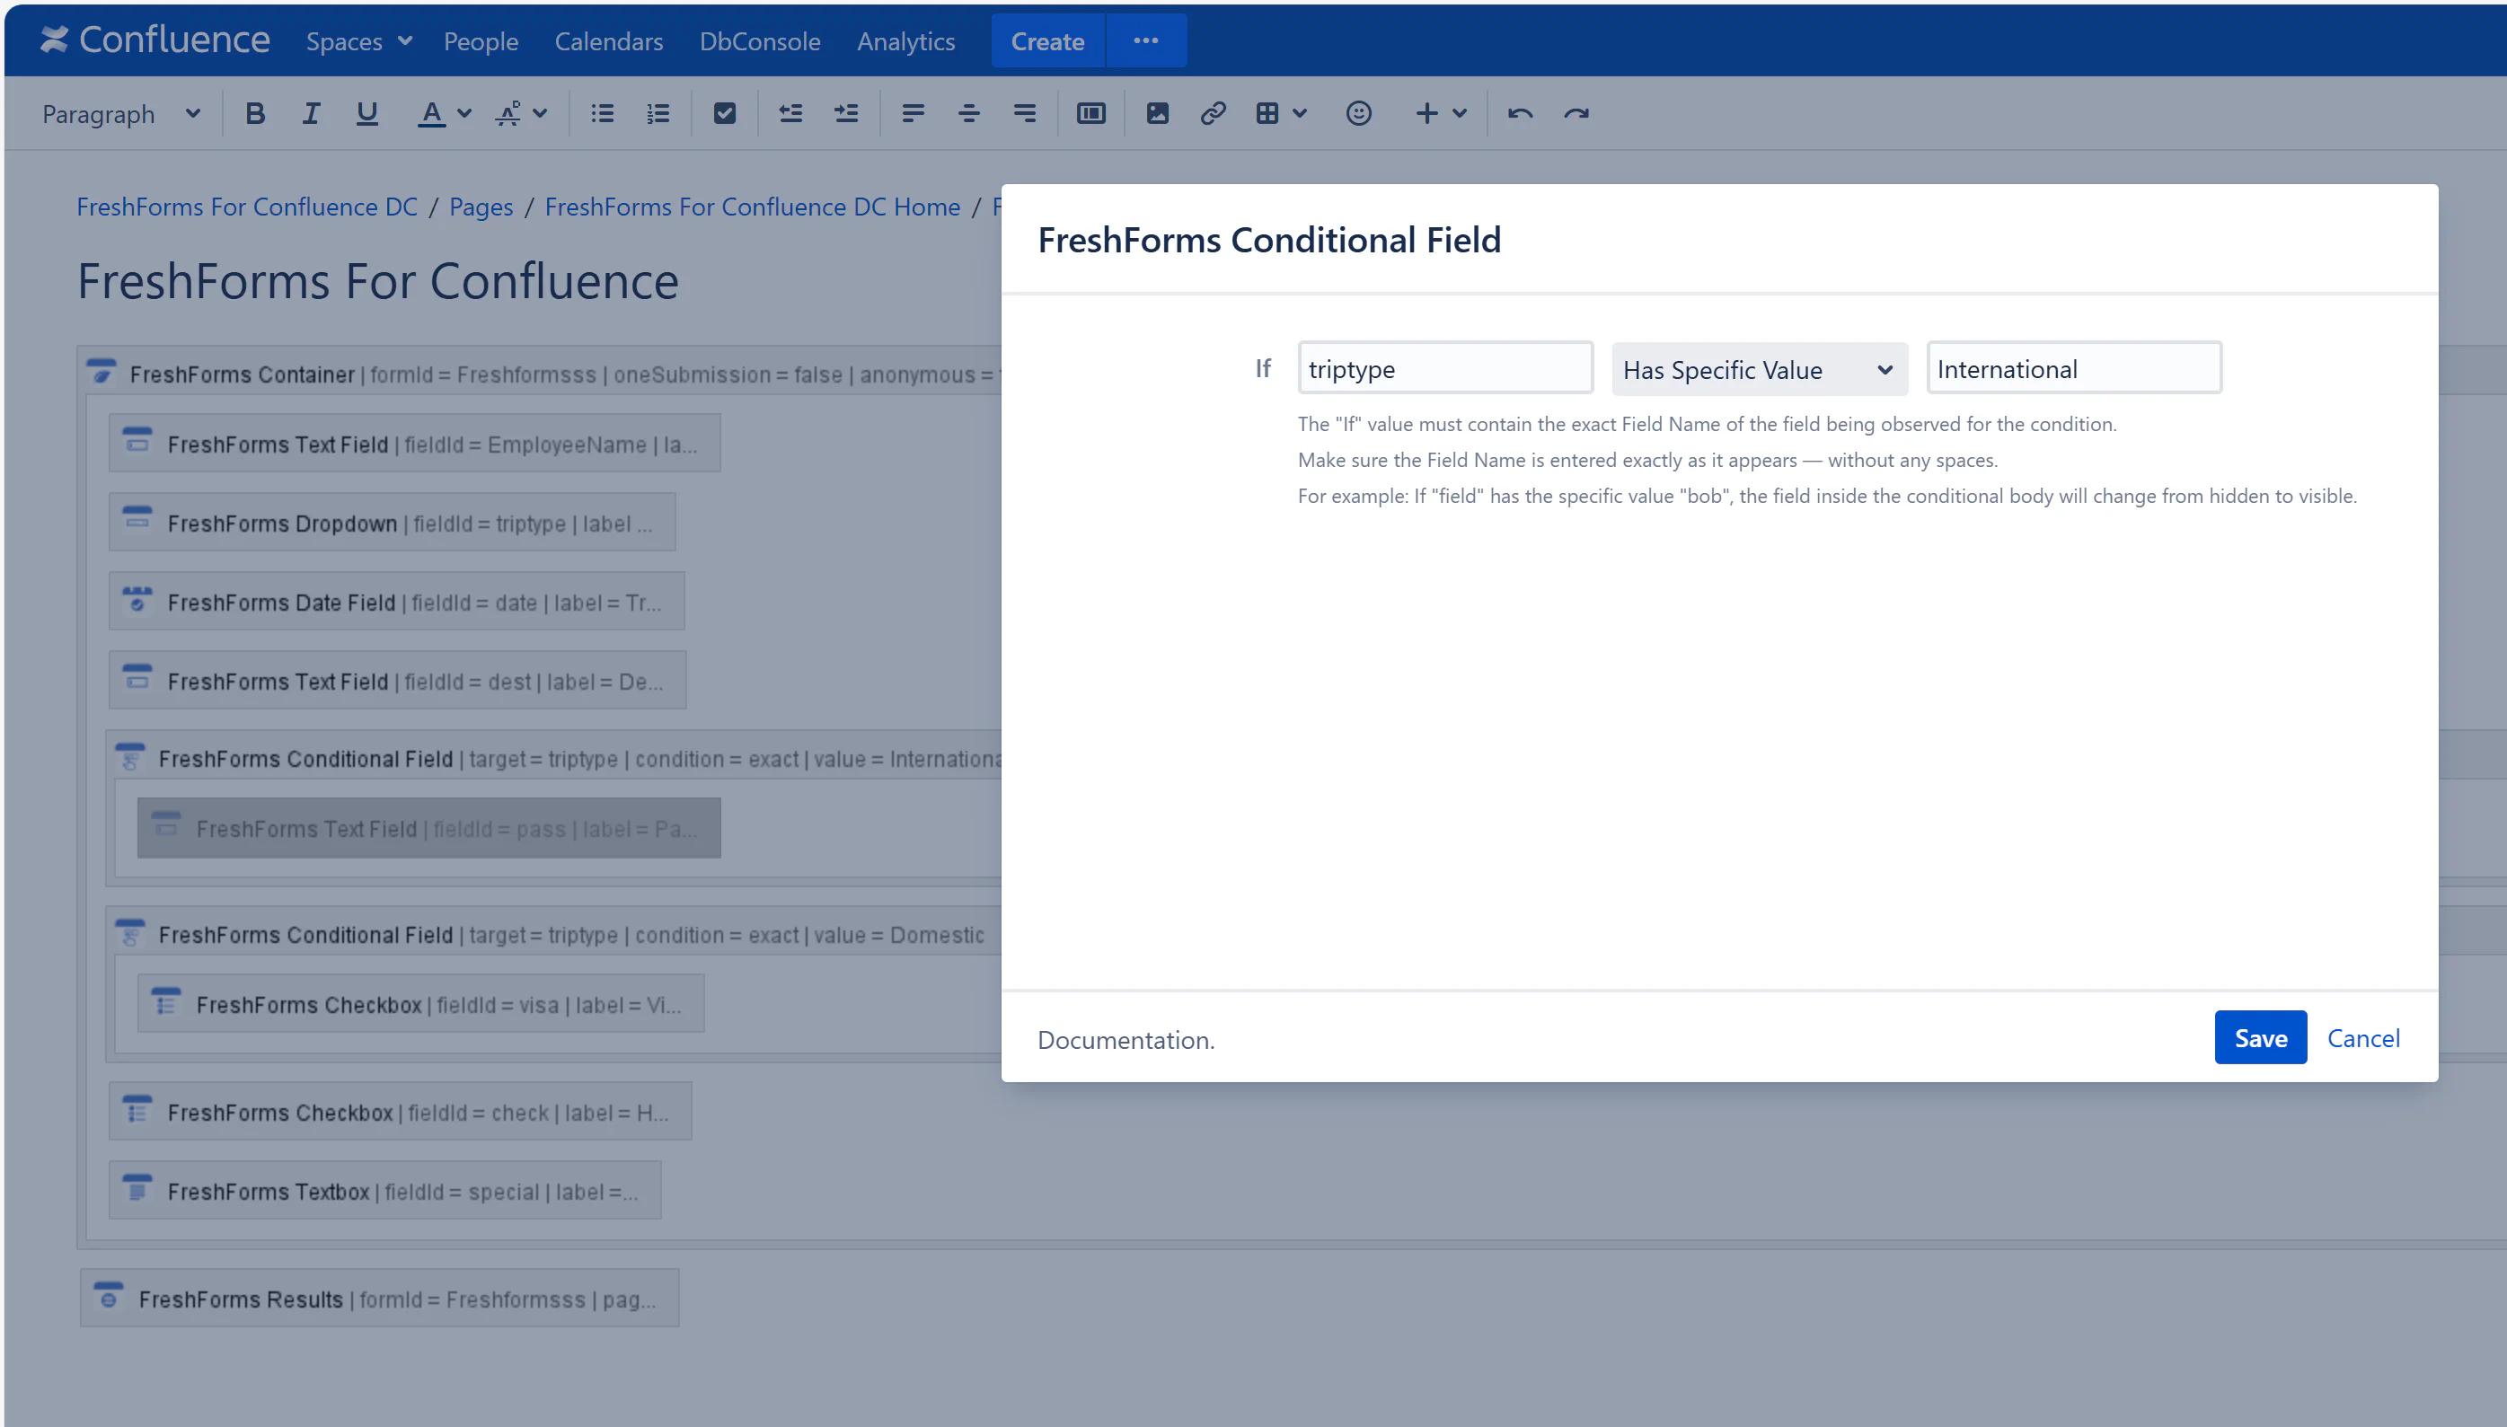Insert a numbered list
This screenshot has width=2507, height=1427.
[658, 114]
